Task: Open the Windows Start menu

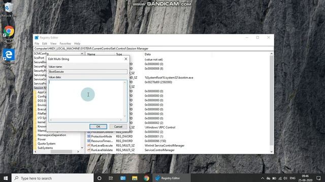Action: [6, 178]
